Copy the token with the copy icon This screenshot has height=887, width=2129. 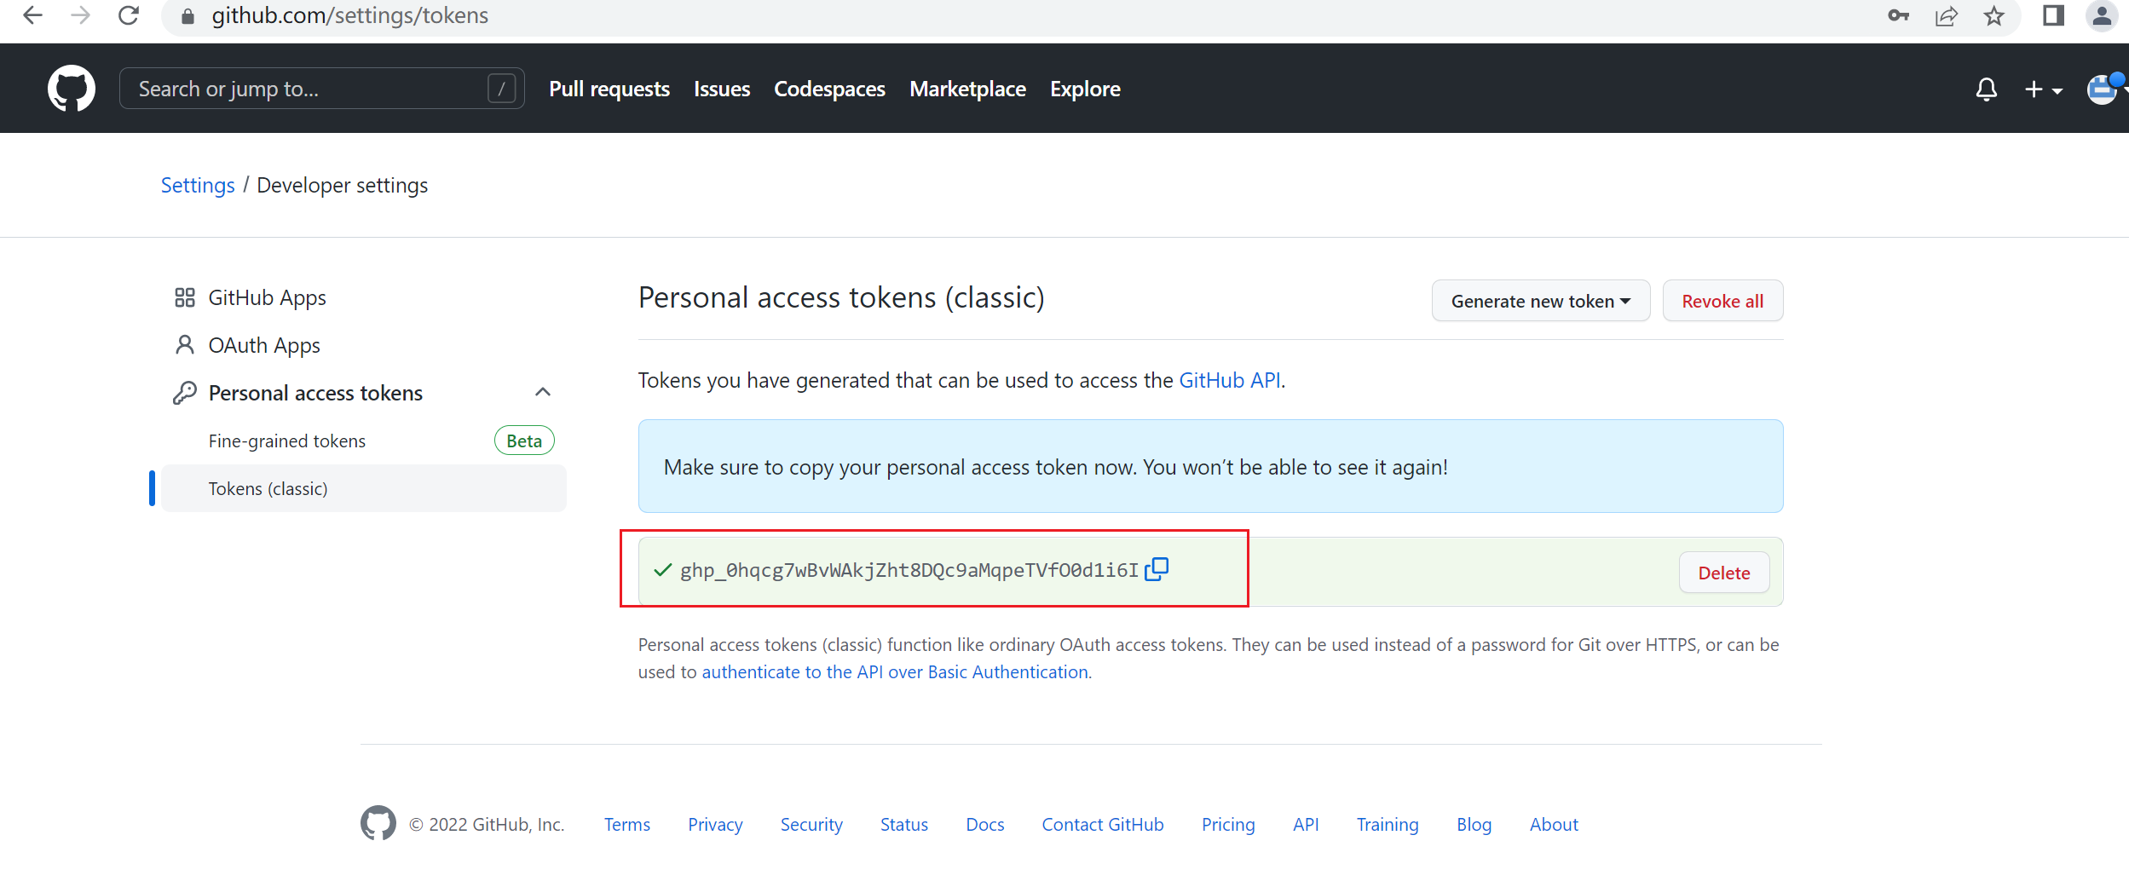tap(1157, 569)
